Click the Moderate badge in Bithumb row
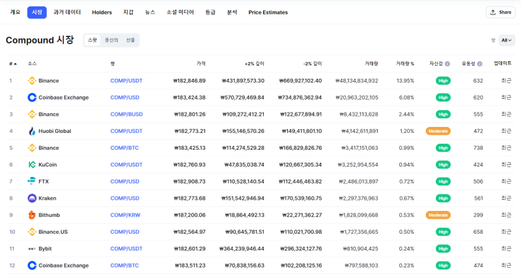The width and height of the screenshot is (521, 274). click(x=438, y=215)
